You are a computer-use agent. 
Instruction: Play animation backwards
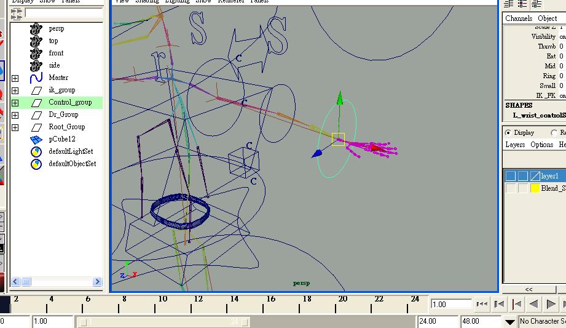click(x=533, y=305)
